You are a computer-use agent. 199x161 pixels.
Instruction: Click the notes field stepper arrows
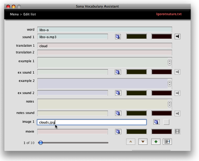[170, 104]
